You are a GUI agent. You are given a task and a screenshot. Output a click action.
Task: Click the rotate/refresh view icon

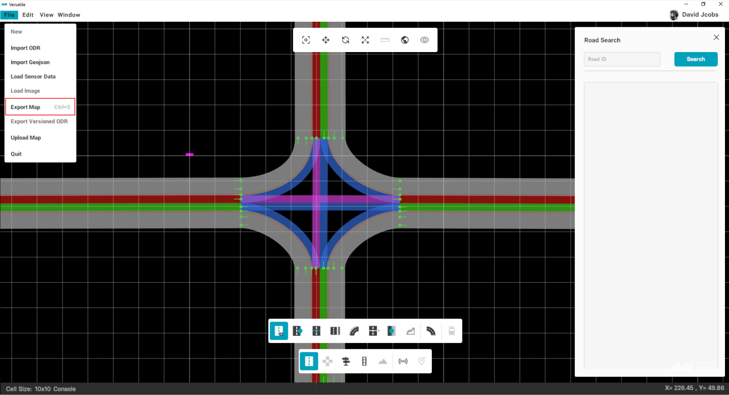click(345, 40)
